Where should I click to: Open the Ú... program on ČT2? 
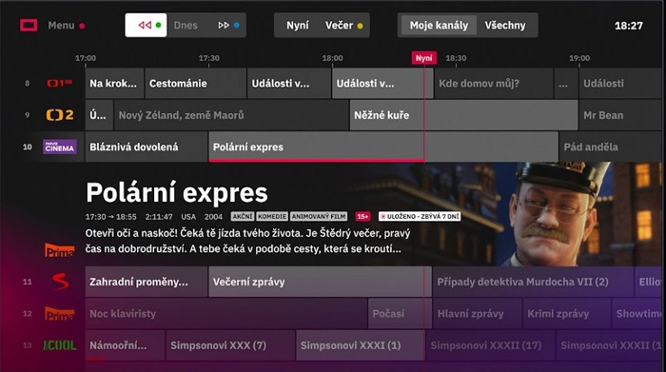pos(99,115)
